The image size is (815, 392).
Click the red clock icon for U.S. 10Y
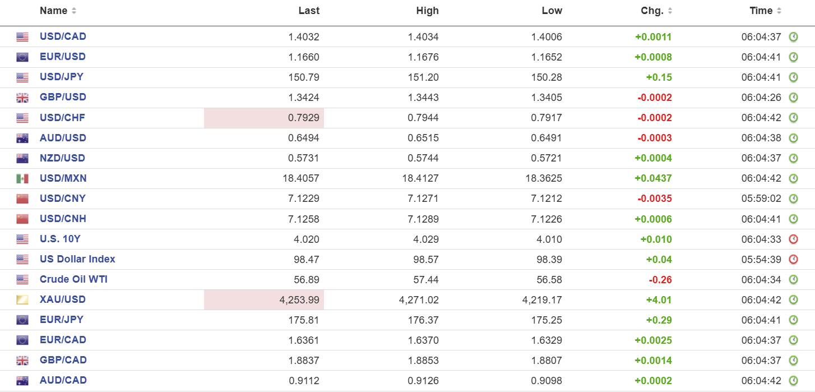click(793, 239)
